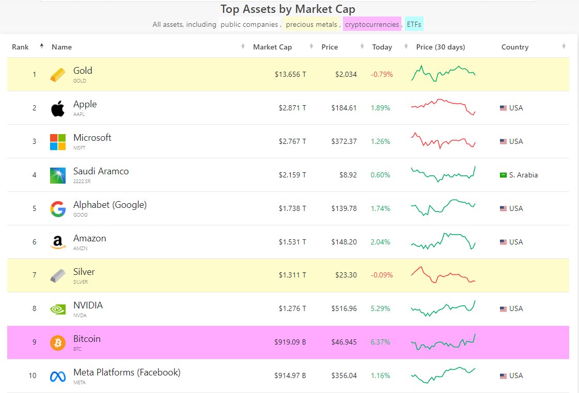This screenshot has height=393, width=579.
Task: Click Microsoft's price $372.37
Action: pos(344,141)
